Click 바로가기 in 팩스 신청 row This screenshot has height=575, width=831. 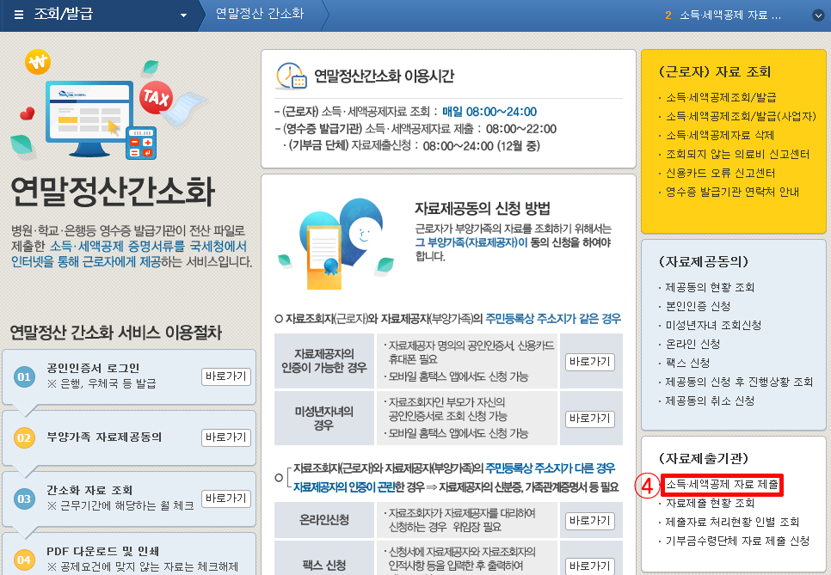(590, 566)
